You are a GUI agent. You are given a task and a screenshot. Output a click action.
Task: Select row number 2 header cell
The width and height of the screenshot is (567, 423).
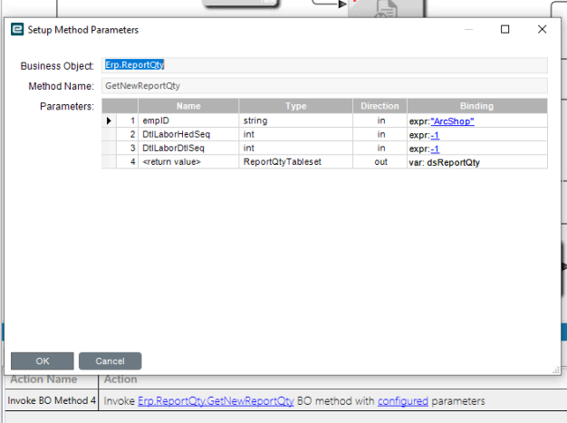coord(128,134)
